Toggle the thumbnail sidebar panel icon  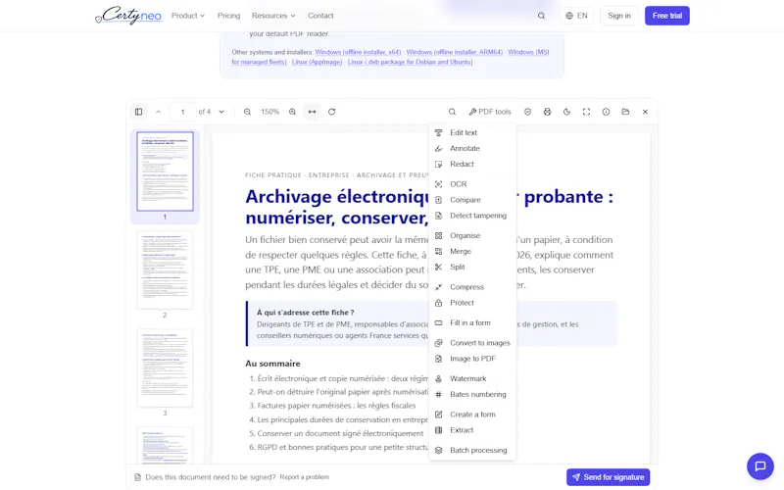[138, 112]
